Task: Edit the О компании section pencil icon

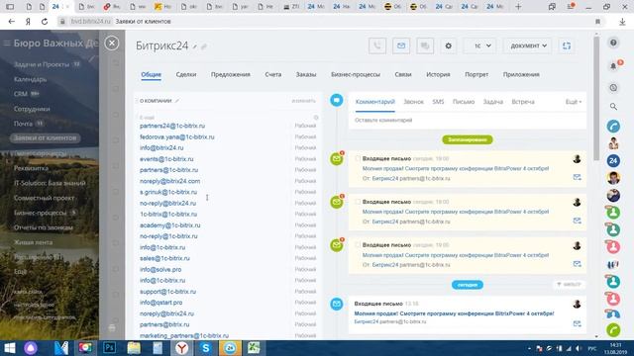Action: (x=177, y=101)
